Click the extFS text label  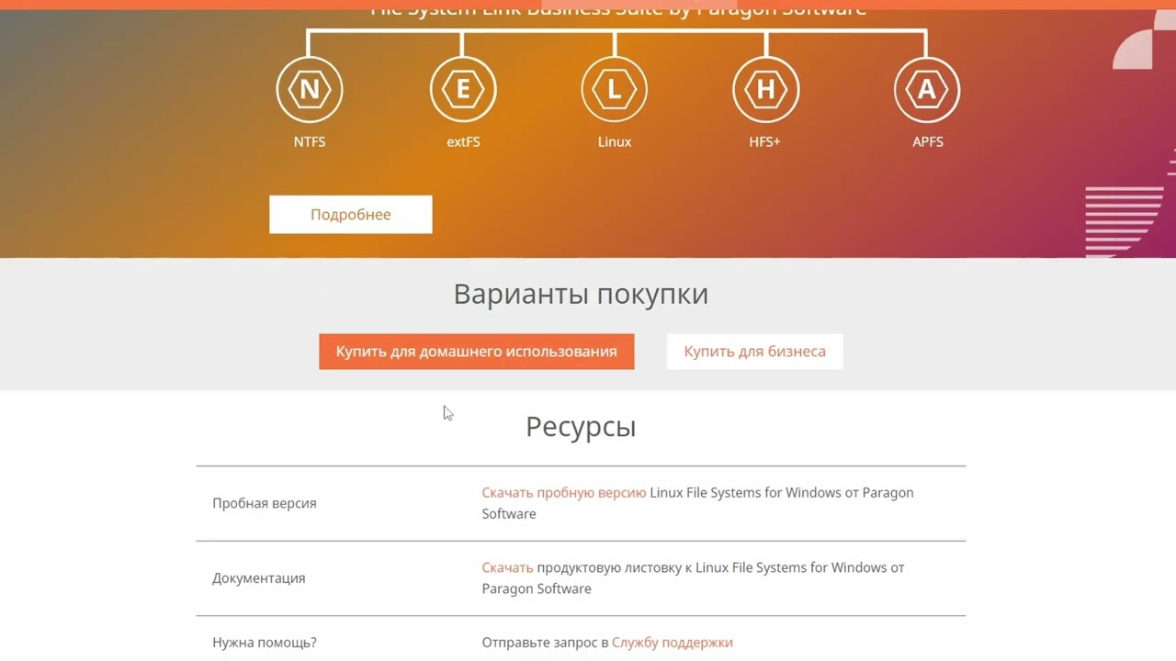click(463, 142)
